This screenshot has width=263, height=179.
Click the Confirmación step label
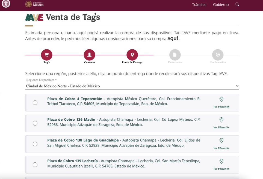coord(218,62)
